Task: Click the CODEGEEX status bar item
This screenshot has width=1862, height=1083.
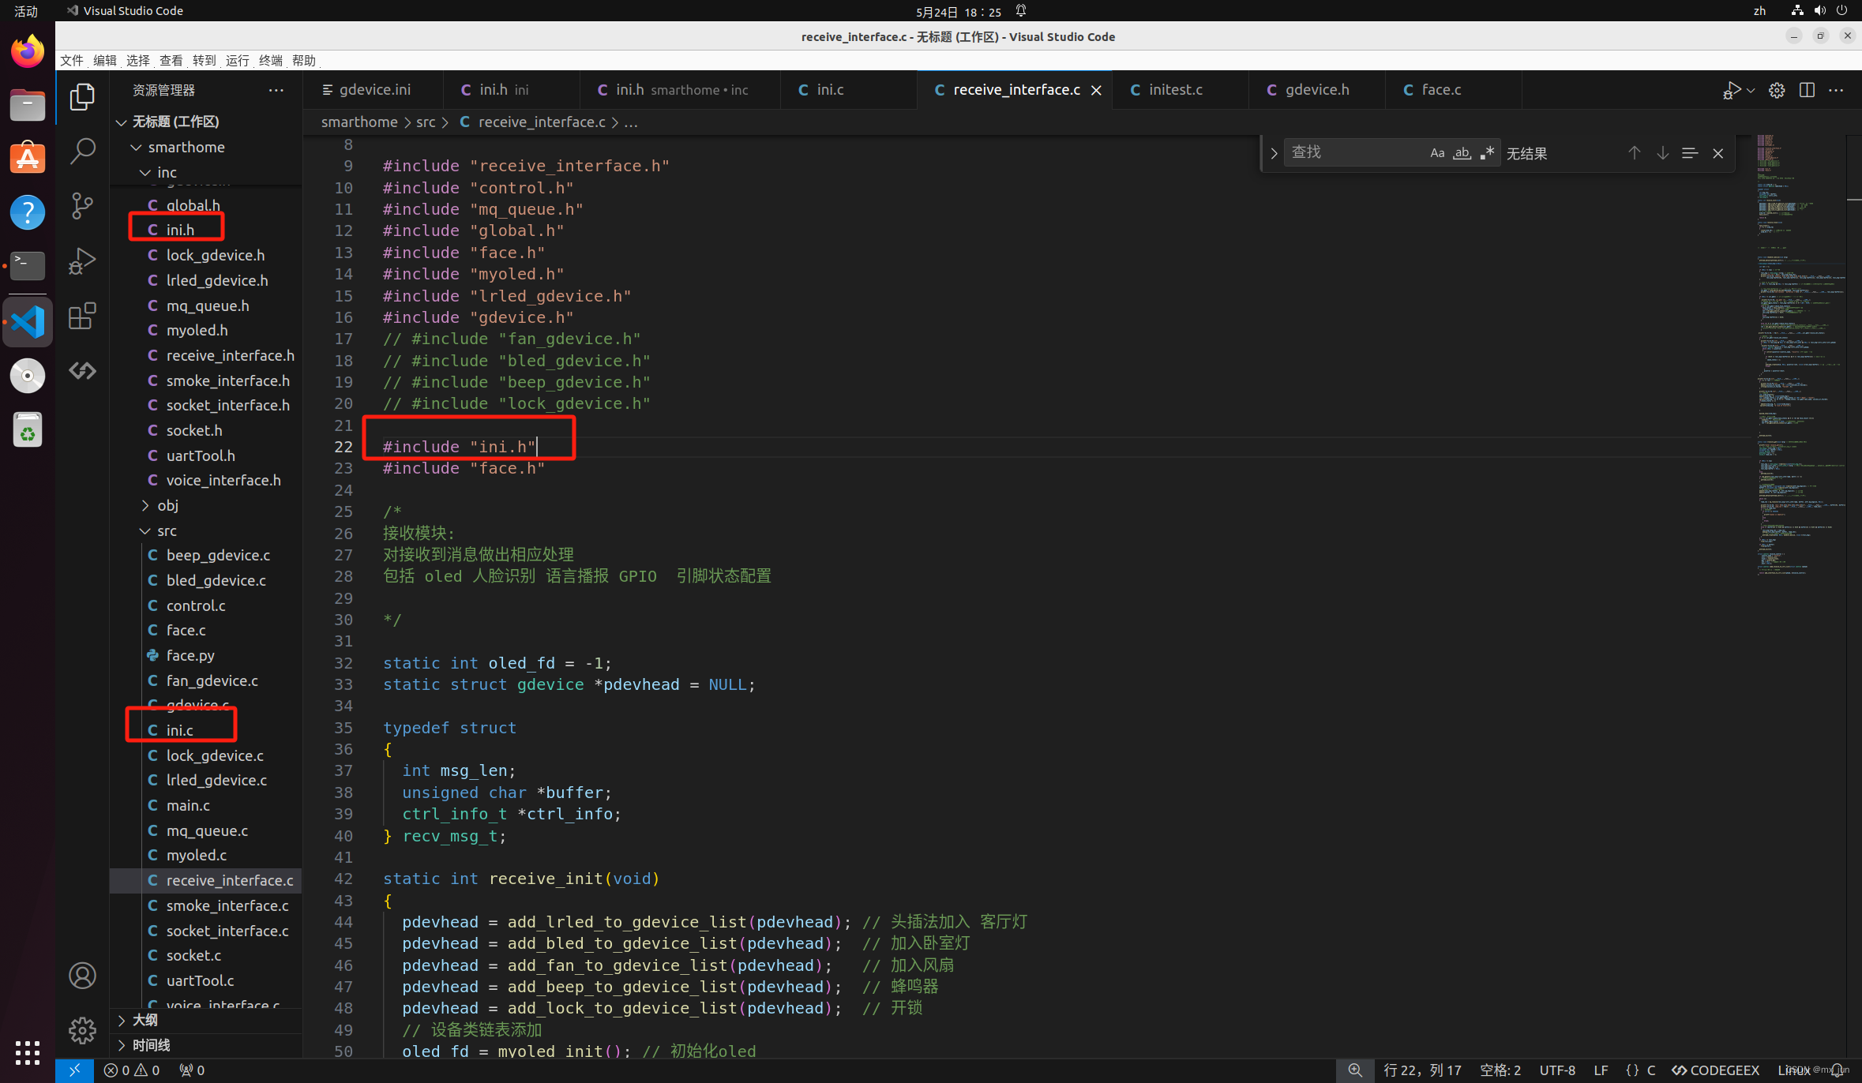Action: click(x=1715, y=1070)
